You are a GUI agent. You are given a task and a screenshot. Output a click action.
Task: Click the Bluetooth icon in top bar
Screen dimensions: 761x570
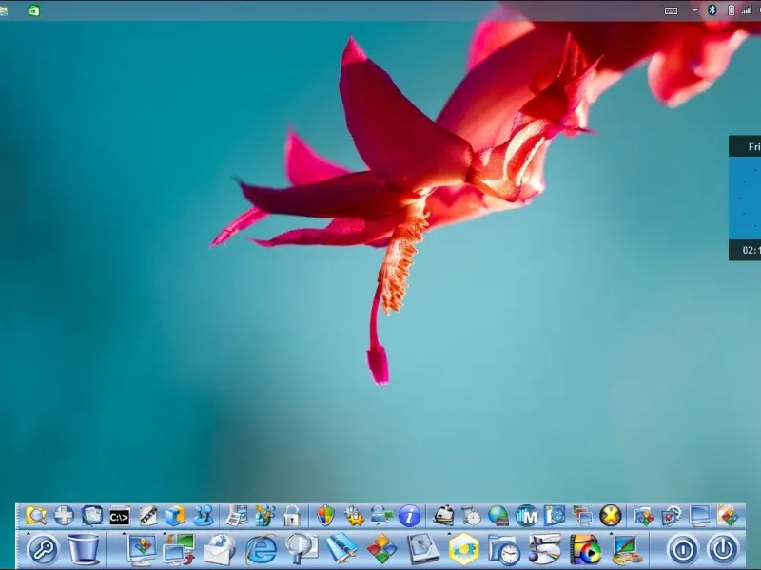tap(712, 9)
